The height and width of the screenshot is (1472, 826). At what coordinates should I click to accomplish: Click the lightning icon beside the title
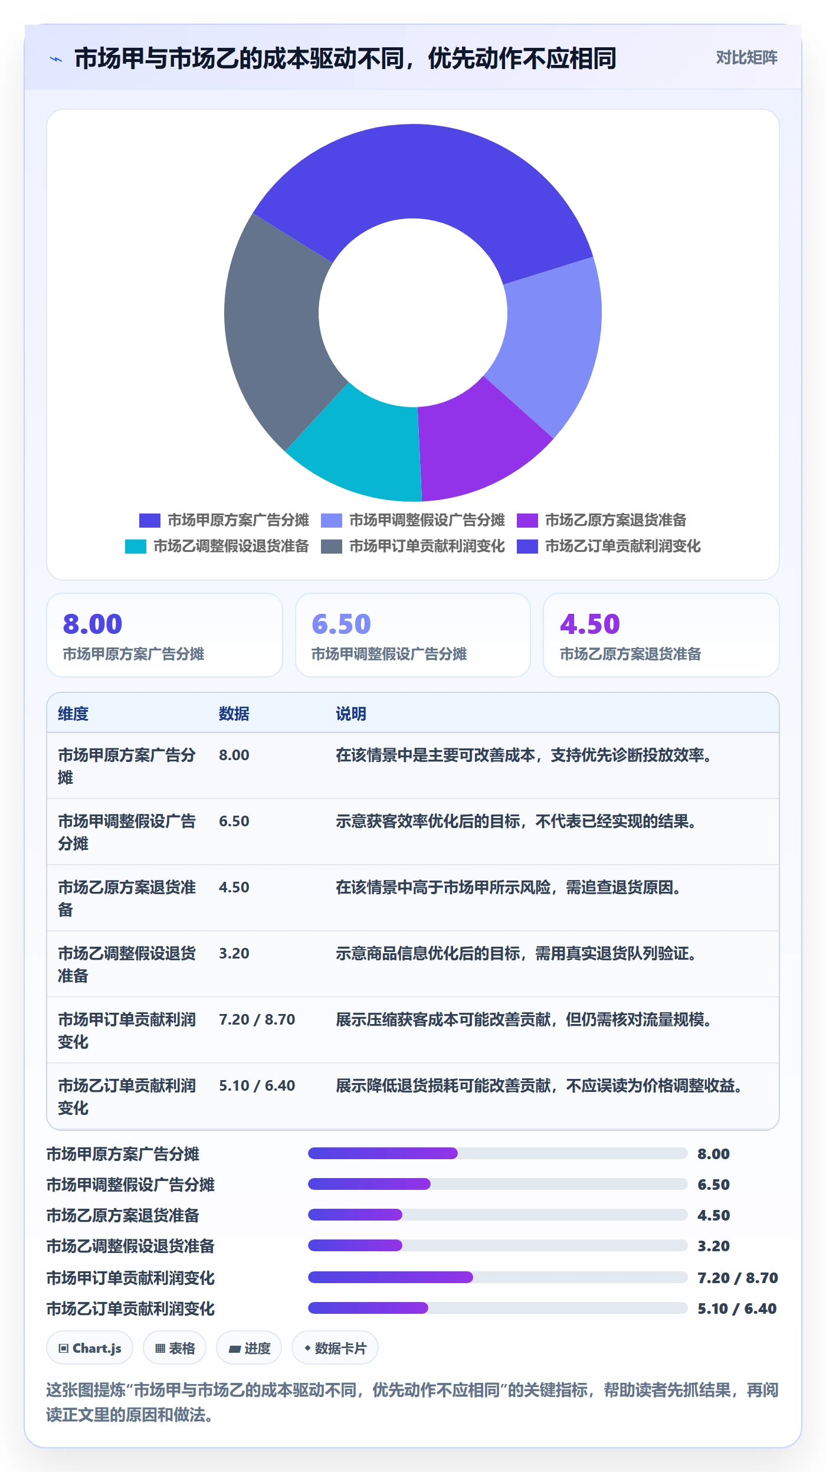(x=56, y=59)
